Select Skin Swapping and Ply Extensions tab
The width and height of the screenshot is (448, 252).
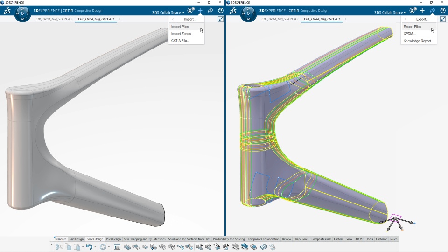point(145,239)
